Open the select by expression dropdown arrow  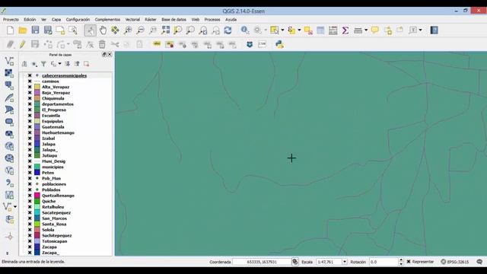point(299,30)
